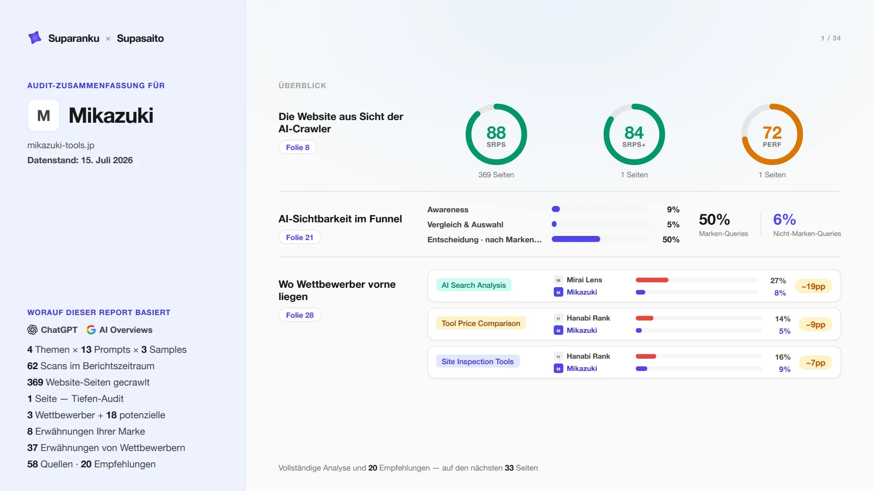Click the '369 Seiten' label under SRPS
Screen dimensions: 874x491
(x=496, y=175)
